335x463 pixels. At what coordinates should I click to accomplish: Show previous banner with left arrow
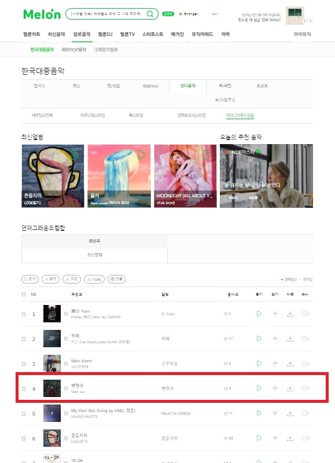[x=305, y=21]
